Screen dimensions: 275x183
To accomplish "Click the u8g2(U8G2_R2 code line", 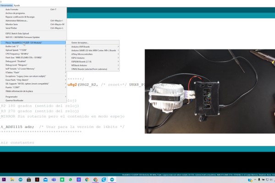I will coord(106,85).
